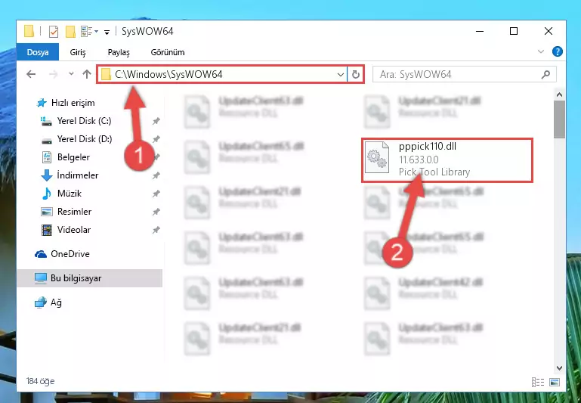581x403 pixels.
Task: Open Resimler in the sidebar
Action: 74,212
